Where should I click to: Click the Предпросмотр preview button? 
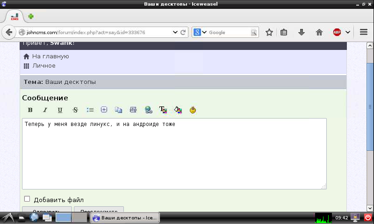99,209
